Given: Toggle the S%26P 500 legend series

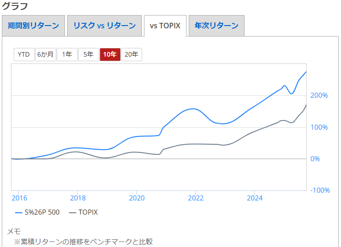Looking at the screenshot, I should [42, 212].
